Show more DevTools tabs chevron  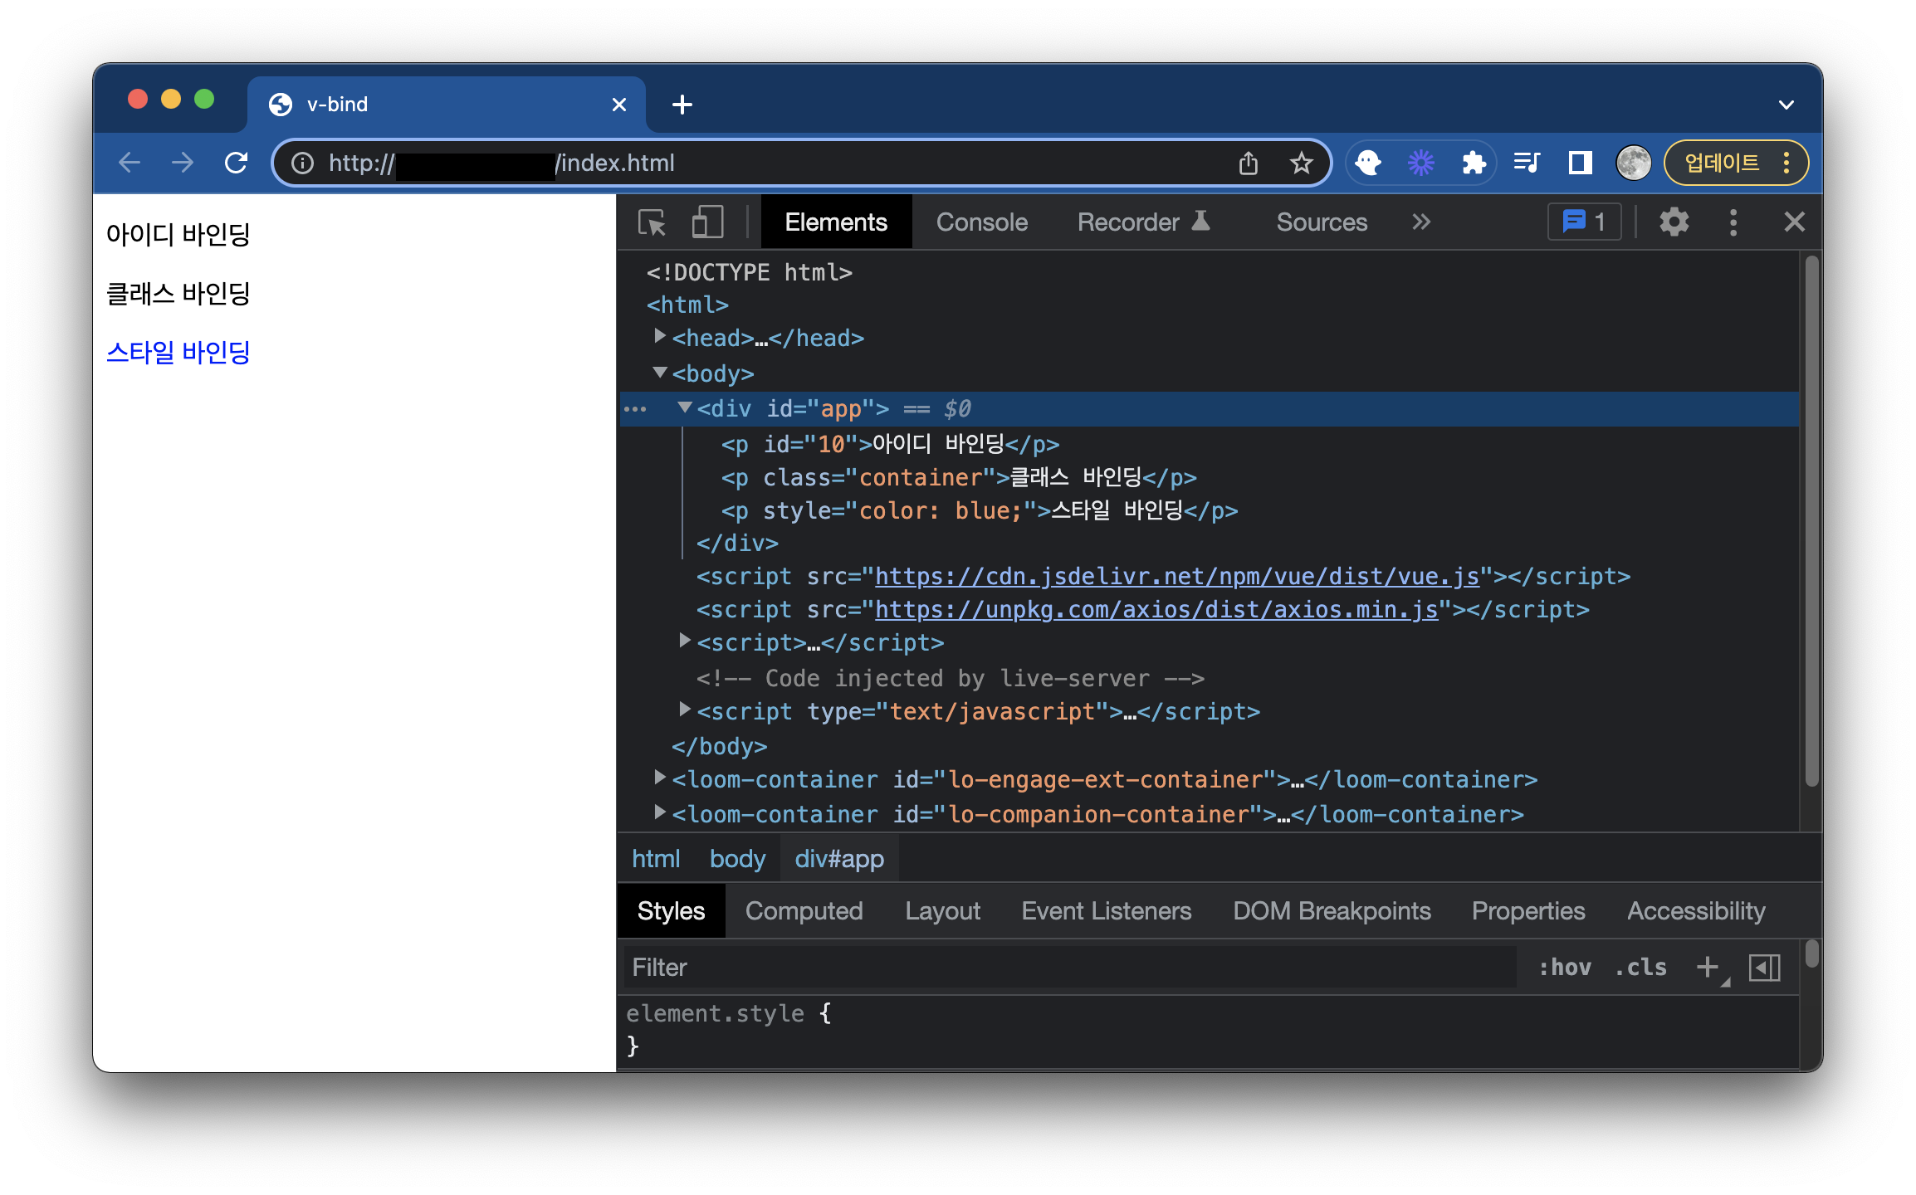[x=1421, y=222]
